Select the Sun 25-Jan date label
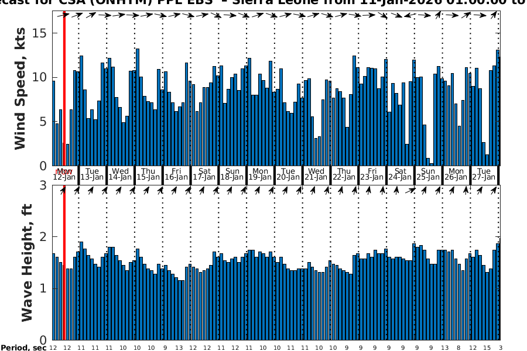This screenshot has height=351, width=527. click(428, 174)
